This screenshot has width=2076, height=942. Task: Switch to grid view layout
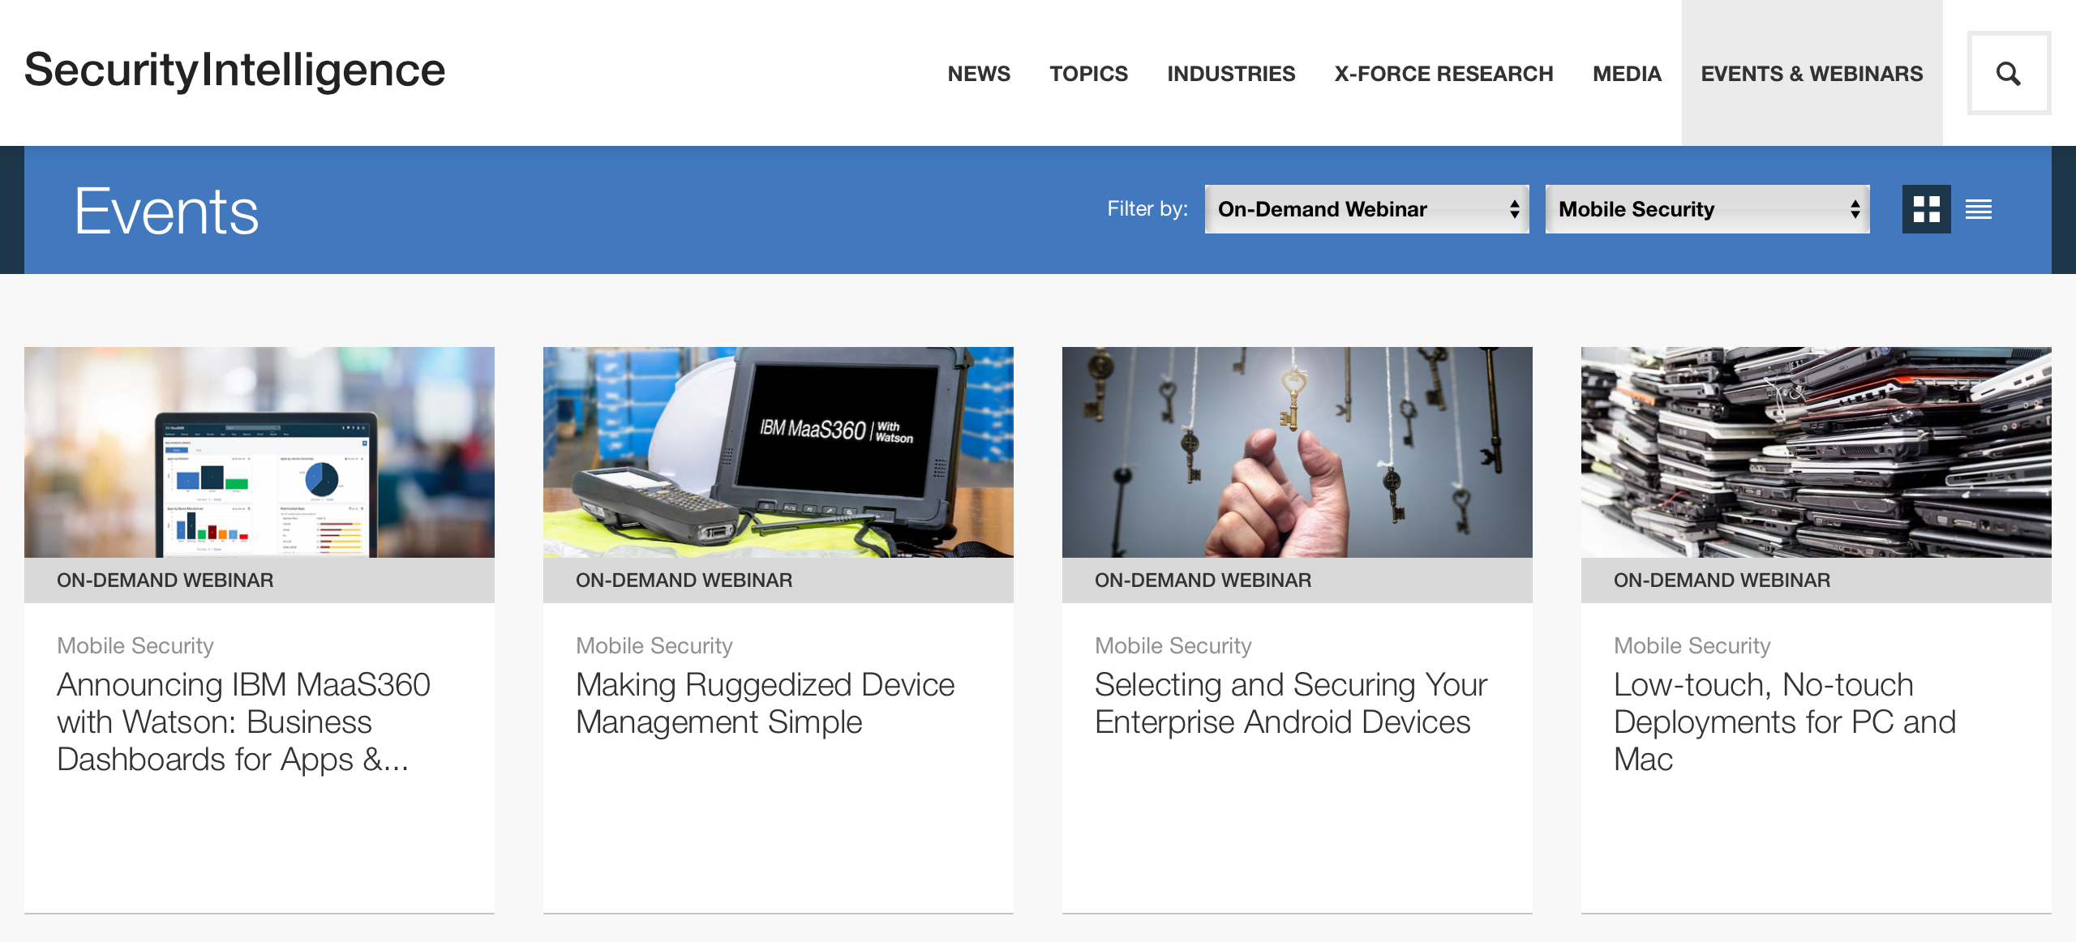coord(1926,209)
